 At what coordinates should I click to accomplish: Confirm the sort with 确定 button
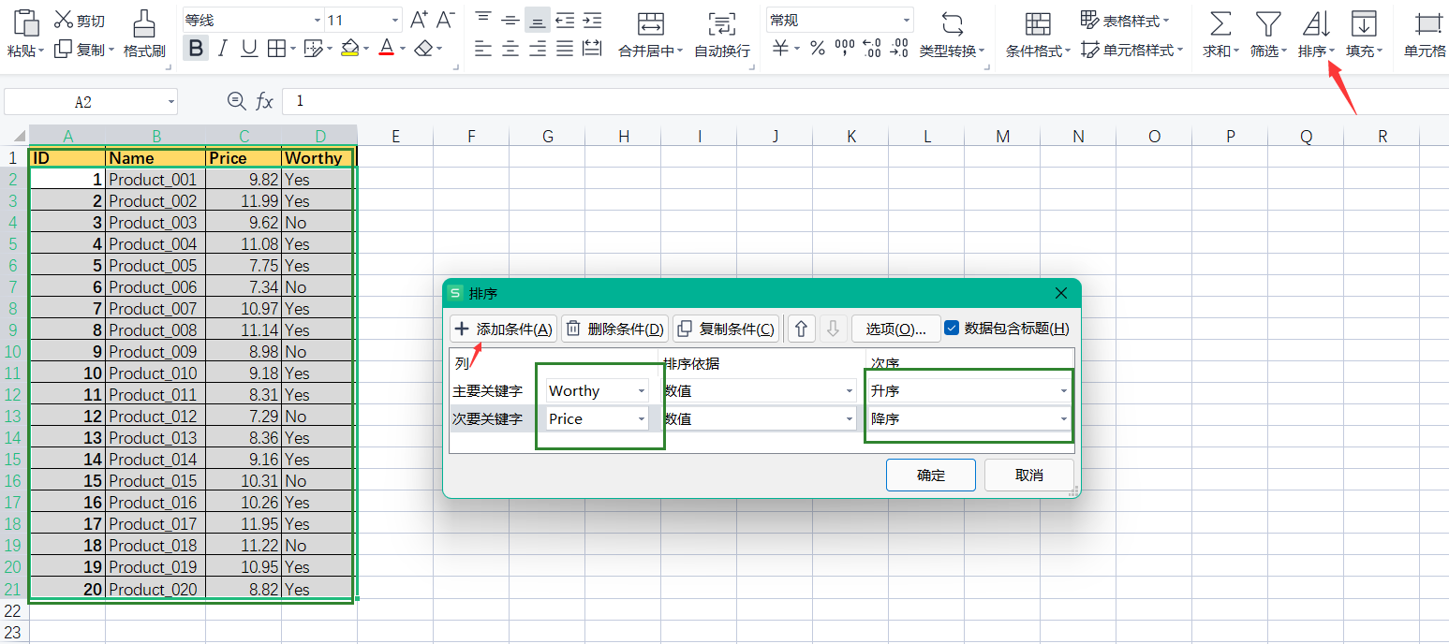pyautogui.click(x=930, y=475)
